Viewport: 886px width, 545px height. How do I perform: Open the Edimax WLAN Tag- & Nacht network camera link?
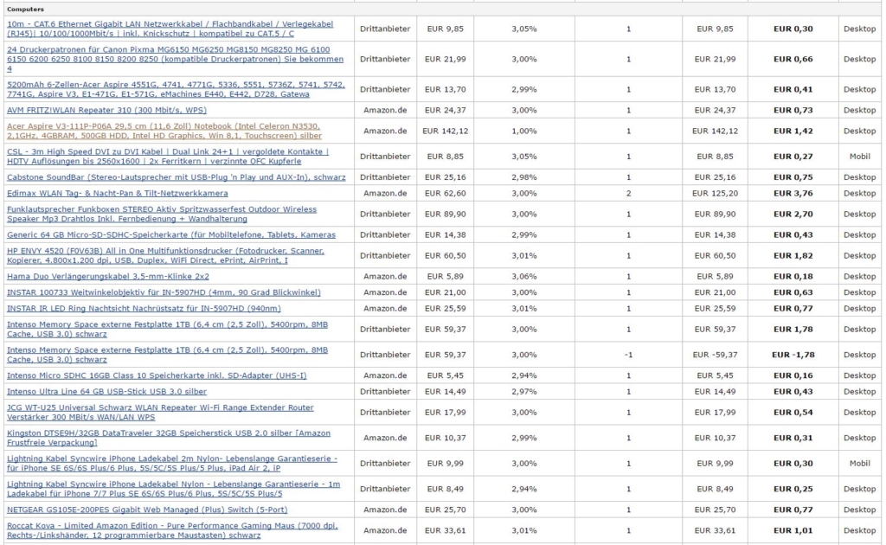(x=118, y=193)
